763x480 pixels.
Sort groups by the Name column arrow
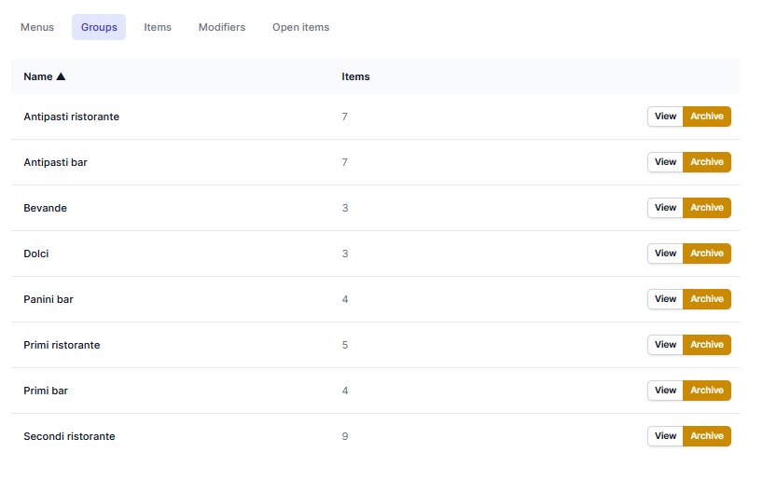click(x=61, y=76)
